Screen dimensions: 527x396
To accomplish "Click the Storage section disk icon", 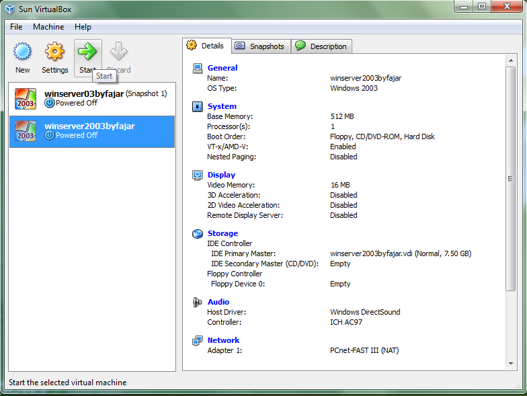I will pyautogui.click(x=198, y=234).
